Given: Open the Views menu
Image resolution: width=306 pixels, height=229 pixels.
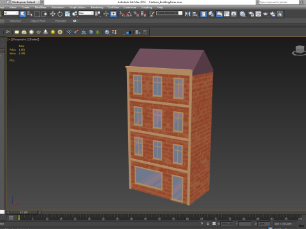Looking at the screenshot, I should 13,8.
